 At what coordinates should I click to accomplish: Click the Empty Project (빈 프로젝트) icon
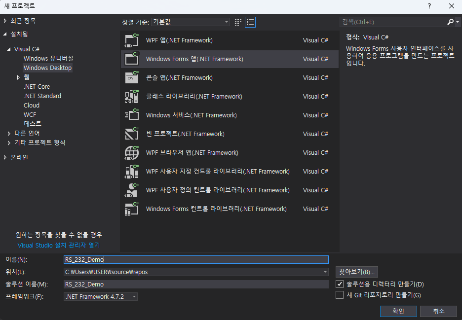point(131,134)
